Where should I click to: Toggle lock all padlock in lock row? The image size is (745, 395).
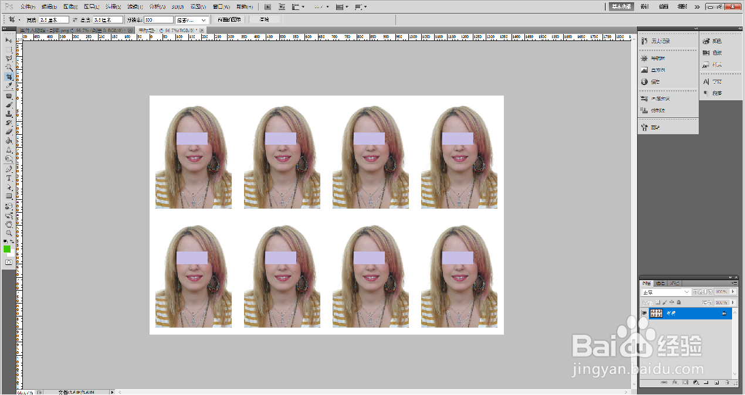point(679,302)
